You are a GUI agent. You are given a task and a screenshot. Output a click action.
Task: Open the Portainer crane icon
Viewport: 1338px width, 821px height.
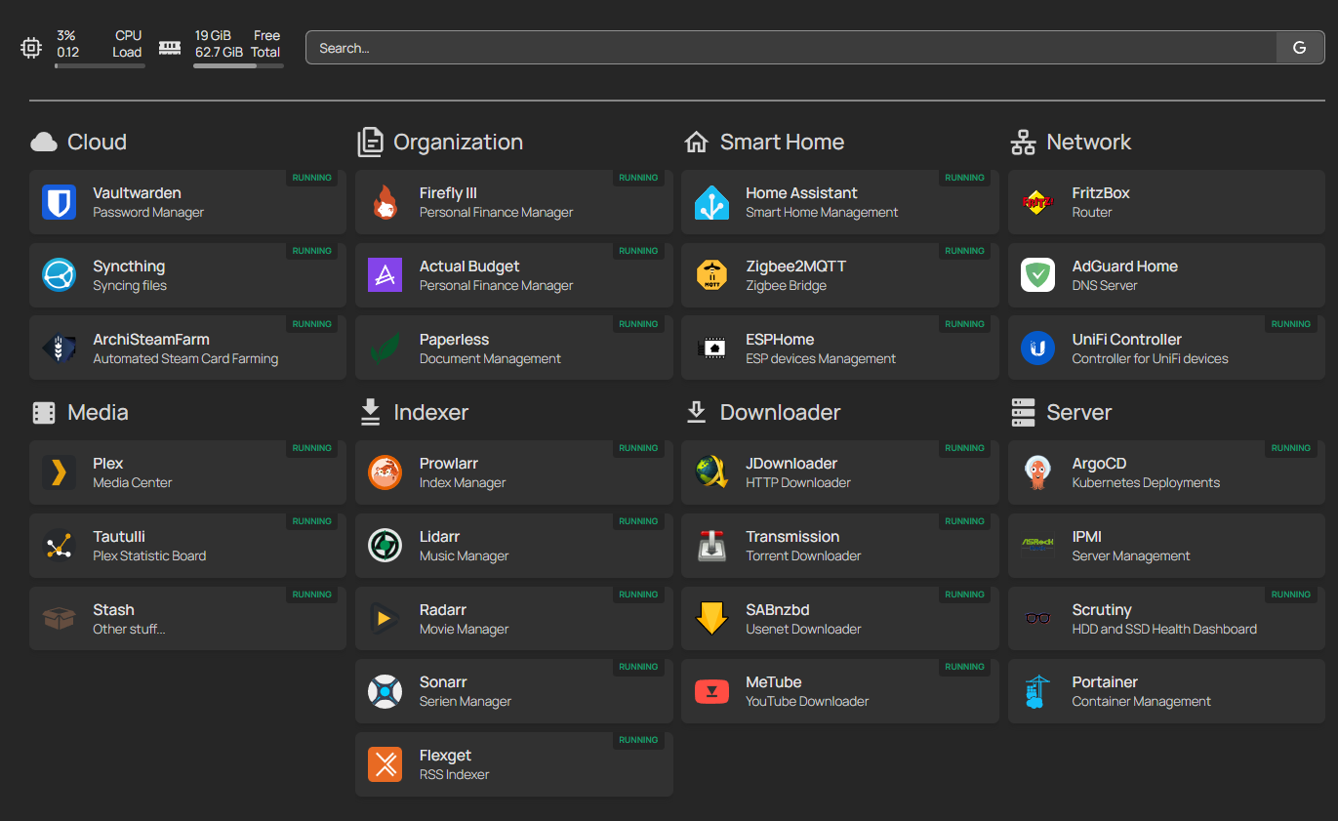click(x=1037, y=691)
